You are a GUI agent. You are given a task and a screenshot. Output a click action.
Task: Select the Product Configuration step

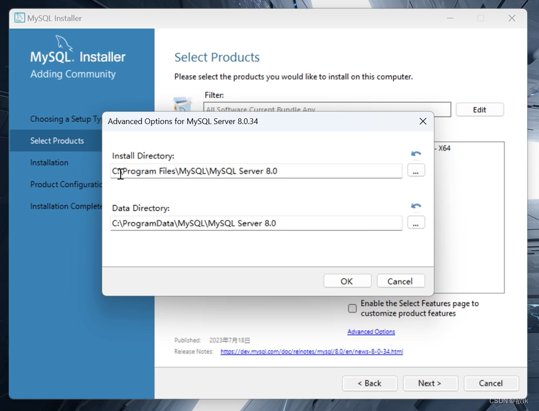[66, 185]
